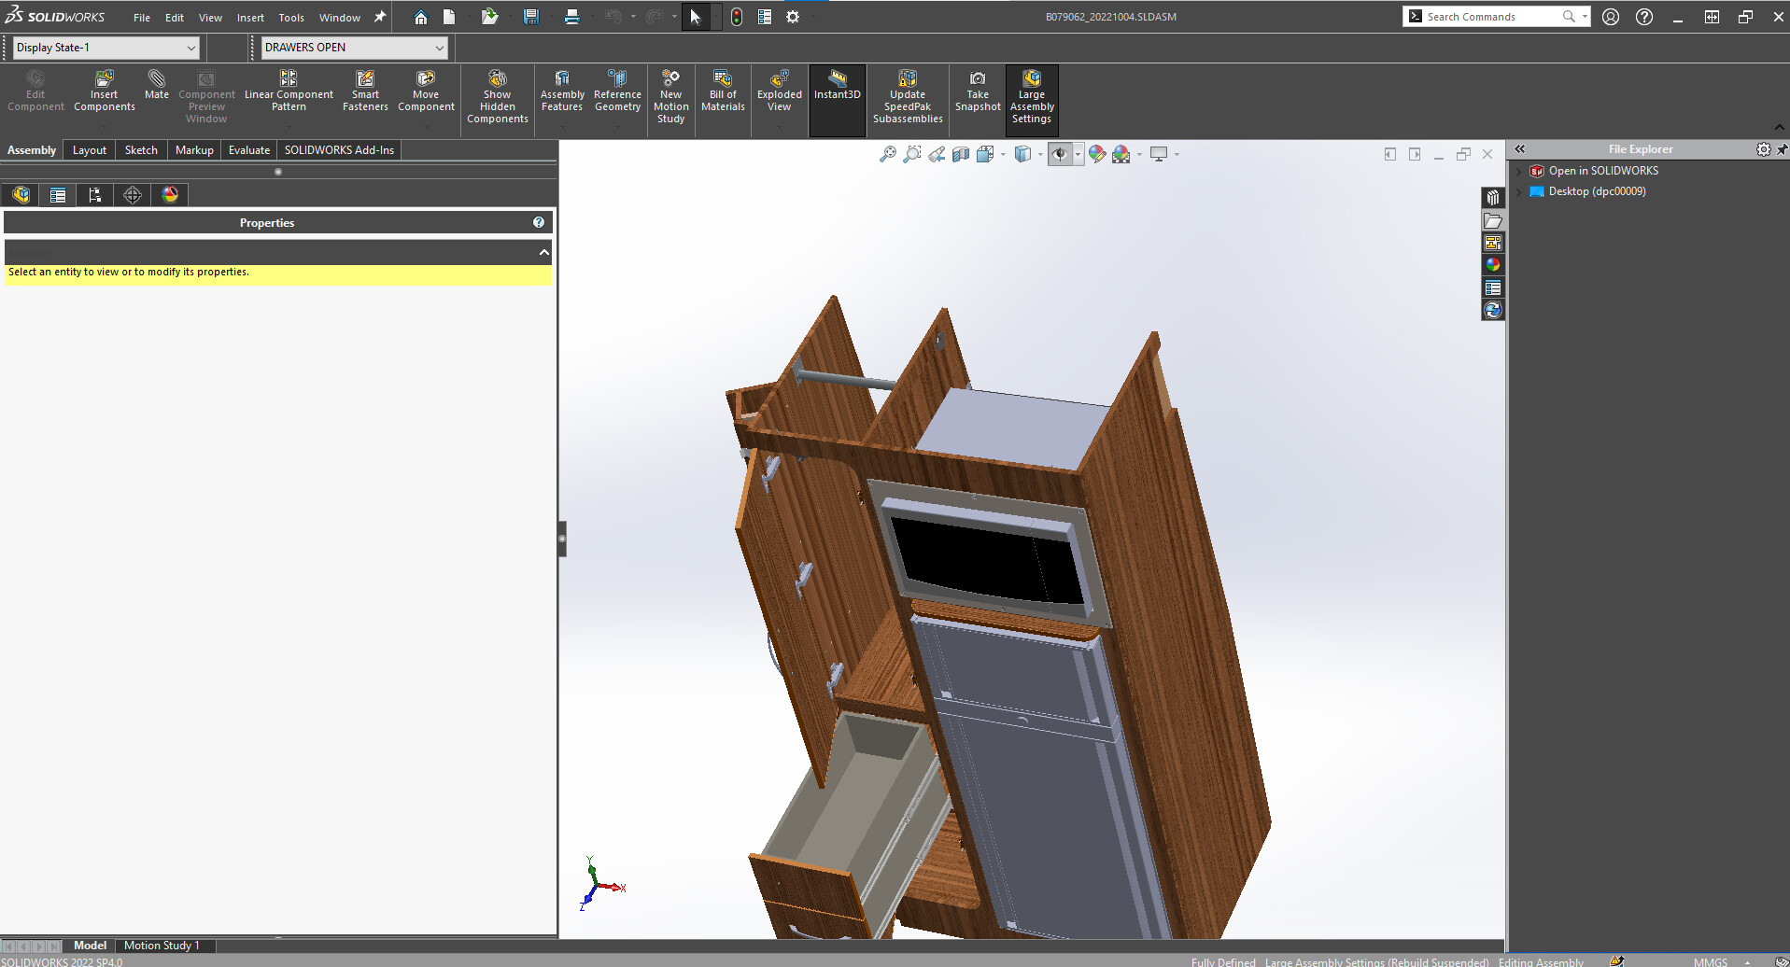Click the Motion Study 1 tab

coord(162,946)
